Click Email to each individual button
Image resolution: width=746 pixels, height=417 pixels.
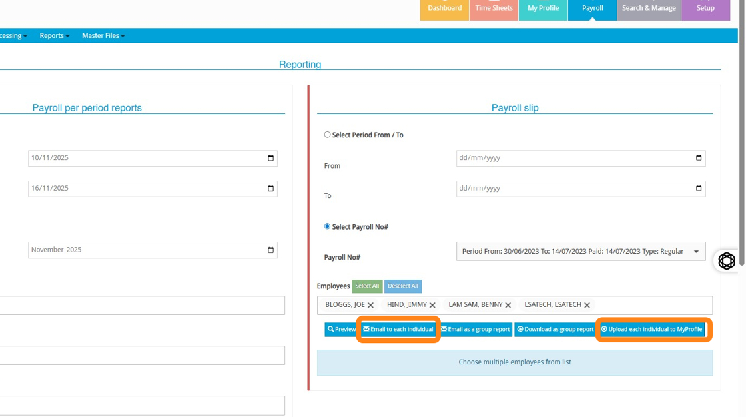coord(398,329)
